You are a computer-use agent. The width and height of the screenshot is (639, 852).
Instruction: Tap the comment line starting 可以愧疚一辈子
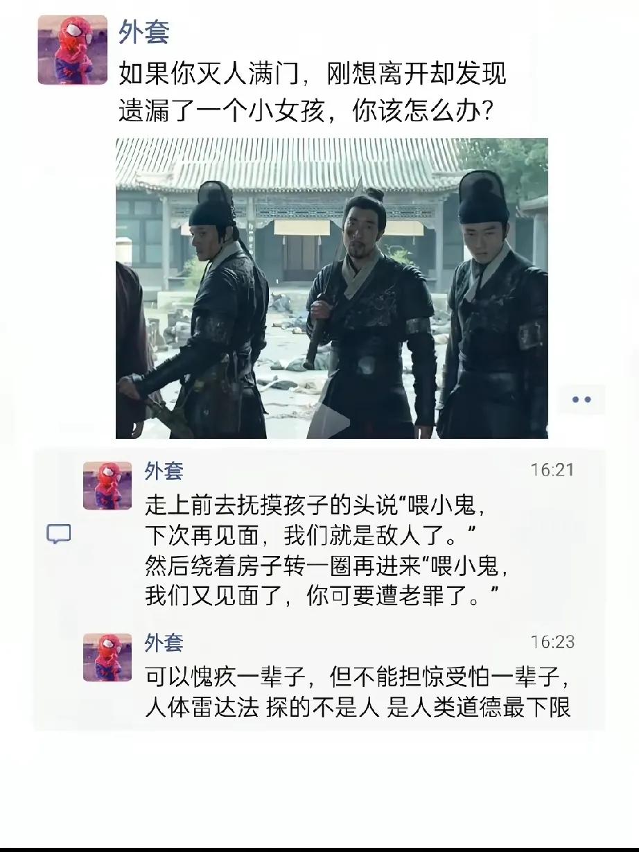(357, 677)
